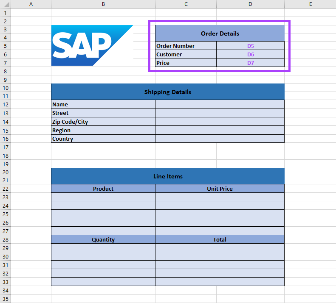336x303 pixels.
Task: Select row 22 header
Action: pyautogui.click(x=6, y=189)
